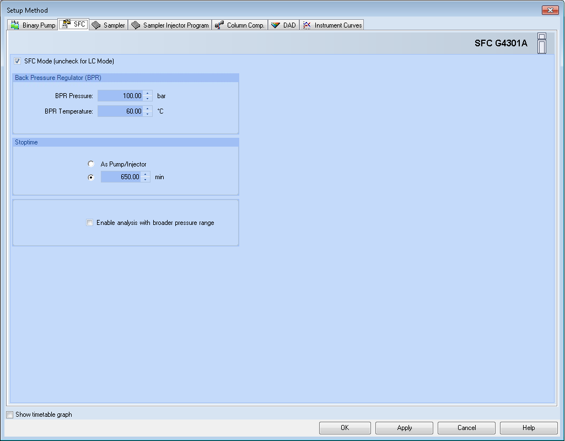Enable analysis with broader pressure range

click(x=90, y=223)
